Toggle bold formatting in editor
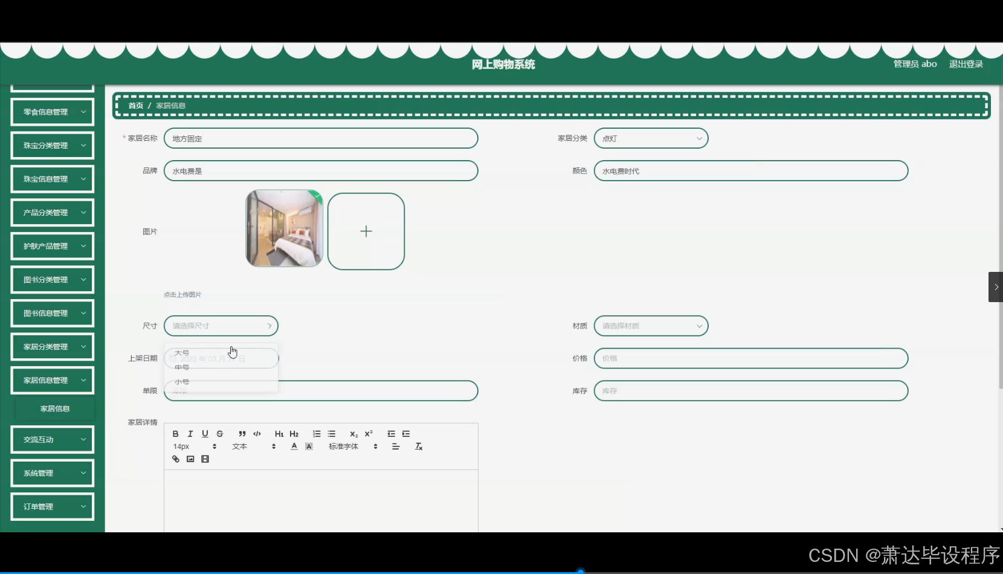This screenshot has height=574, width=1003. [x=176, y=434]
